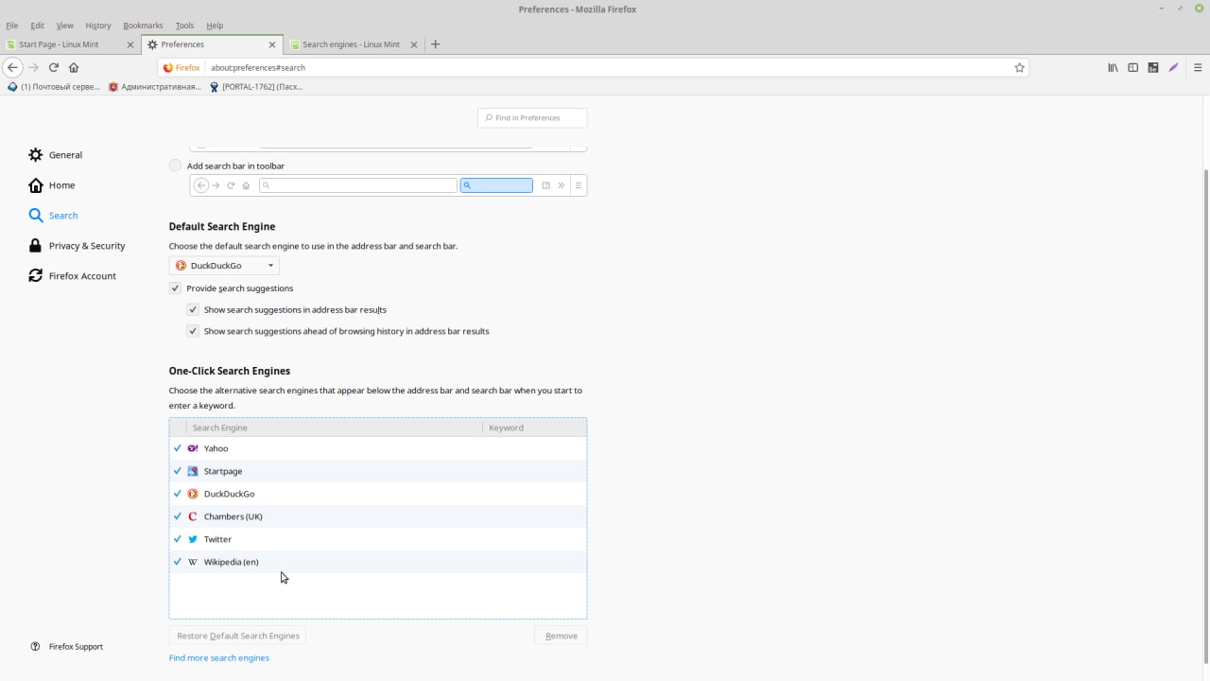Bookmark this page with the star
Viewport: 1210px width, 681px height.
click(1019, 67)
